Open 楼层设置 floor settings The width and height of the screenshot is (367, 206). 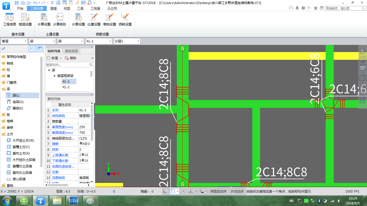pyautogui.click(x=25, y=19)
